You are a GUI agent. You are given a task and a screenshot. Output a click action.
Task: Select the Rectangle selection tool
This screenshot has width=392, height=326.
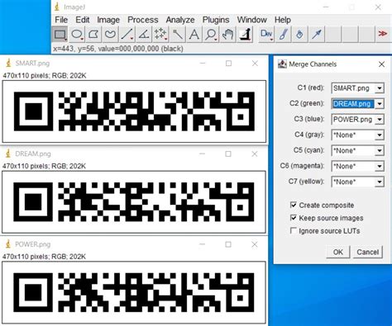60,35
